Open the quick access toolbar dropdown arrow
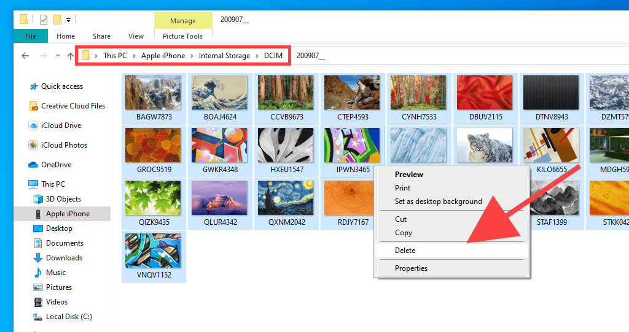Screen dimensions: 629x332 (68, 20)
